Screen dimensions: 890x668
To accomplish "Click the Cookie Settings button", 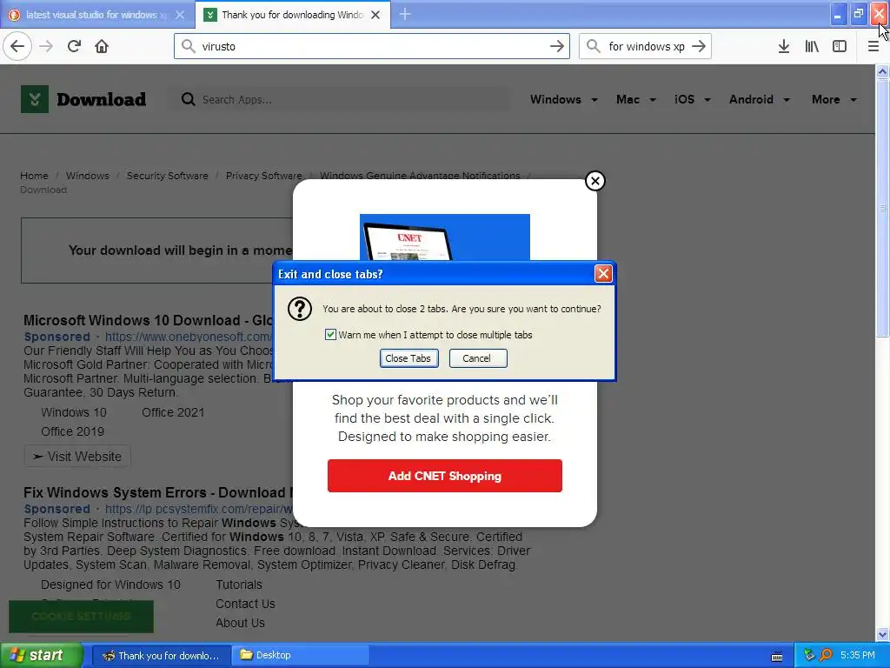I will [x=81, y=617].
